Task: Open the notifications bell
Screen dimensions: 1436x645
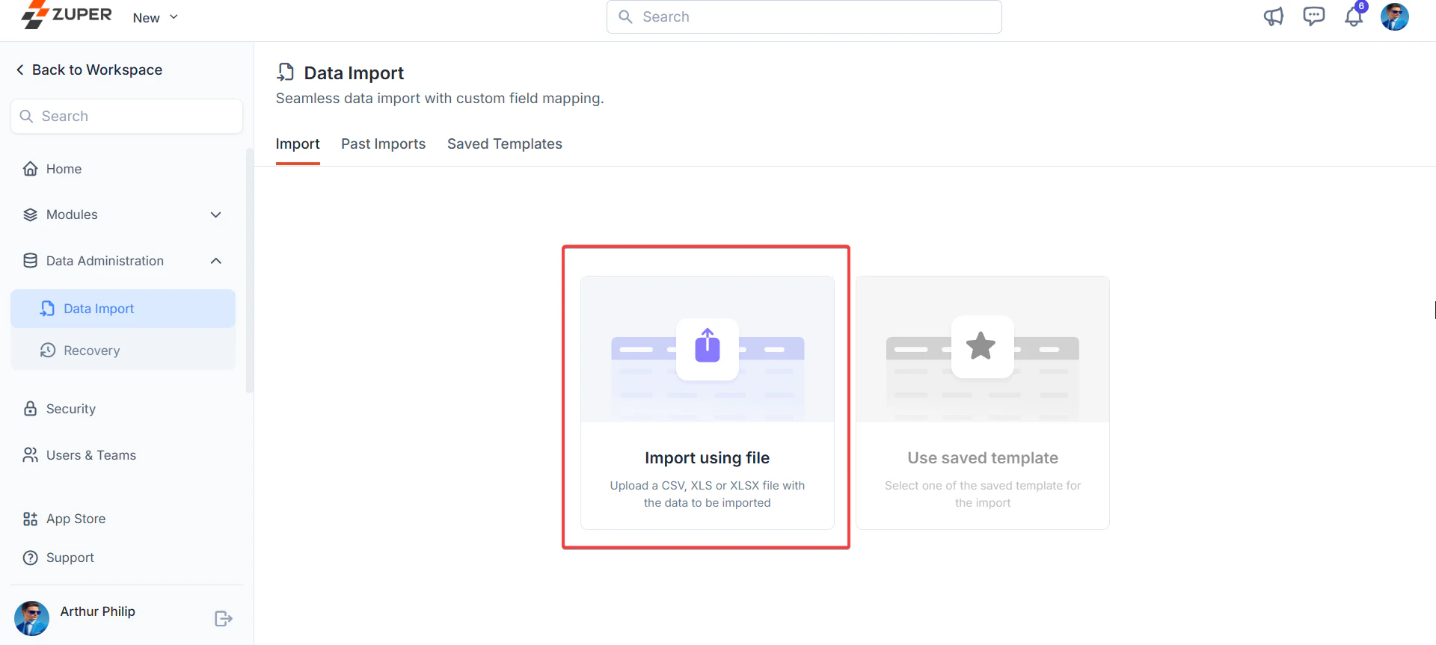Action: [1354, 16]
